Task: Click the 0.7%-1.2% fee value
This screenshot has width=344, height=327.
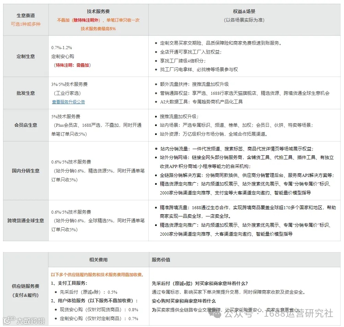Action: [x=62, y=48]
